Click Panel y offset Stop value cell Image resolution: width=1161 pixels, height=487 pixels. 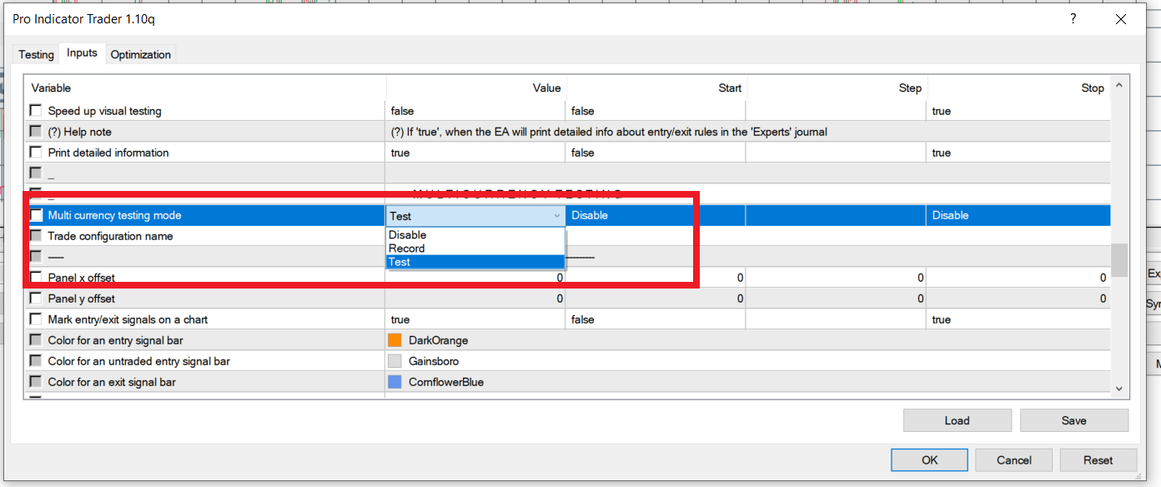[x=1018, y=299]
